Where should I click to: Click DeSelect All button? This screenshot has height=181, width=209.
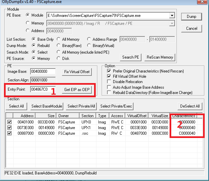190,106
